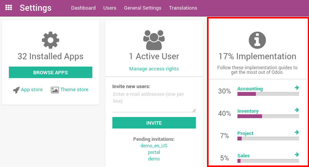Open the demo_en_US pending invitation
The height and width of the screenshot is (167, 309).
click(154, 146)
